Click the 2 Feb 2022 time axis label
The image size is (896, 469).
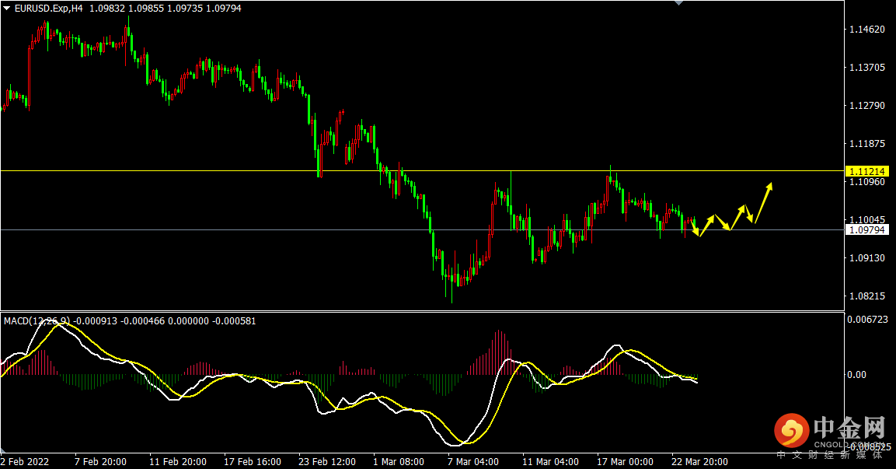click(25, 461)
